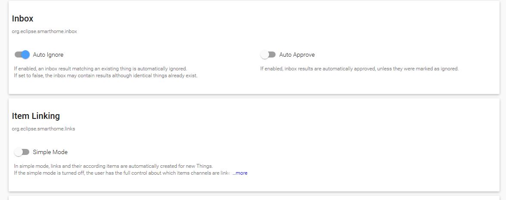Click the gray gap between Inbox and Item Linking
Image resolution: width=506 pixels, height=200 pixels.
coord(254,96)
